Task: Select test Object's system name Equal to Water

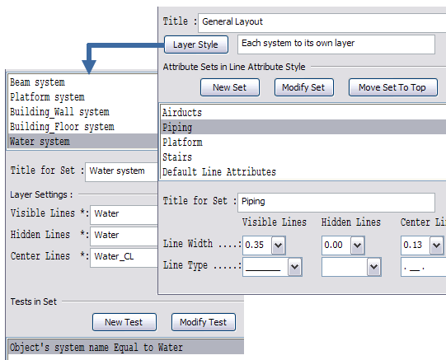Action: point(126,347)
